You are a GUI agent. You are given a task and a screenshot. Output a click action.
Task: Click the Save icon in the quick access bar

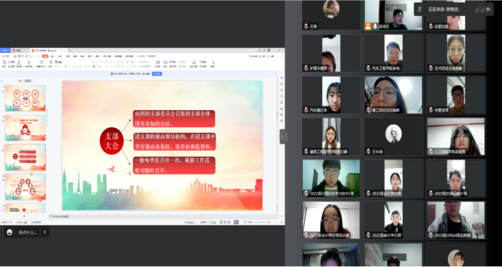[x=15, y=57]
